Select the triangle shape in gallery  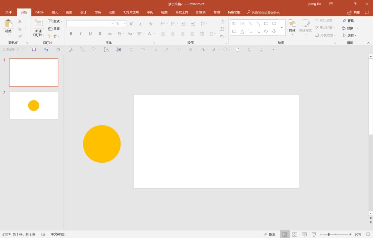(242, 31)
